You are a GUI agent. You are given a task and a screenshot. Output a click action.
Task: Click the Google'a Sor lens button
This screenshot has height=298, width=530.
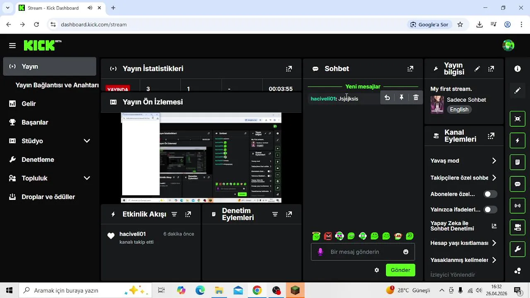click(x=429, y=24)
